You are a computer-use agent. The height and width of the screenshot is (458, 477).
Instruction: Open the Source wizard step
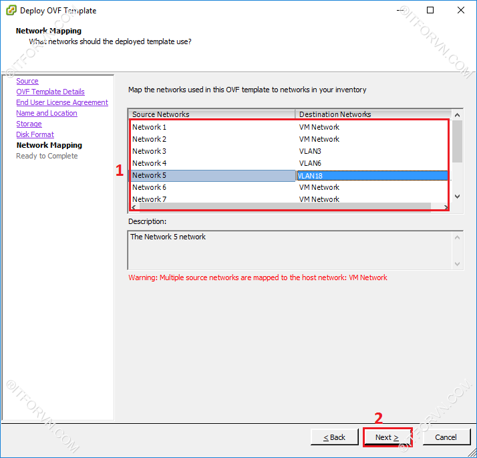tap(27, 81)
